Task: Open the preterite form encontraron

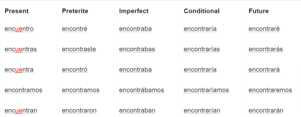Action: point(79,110)
